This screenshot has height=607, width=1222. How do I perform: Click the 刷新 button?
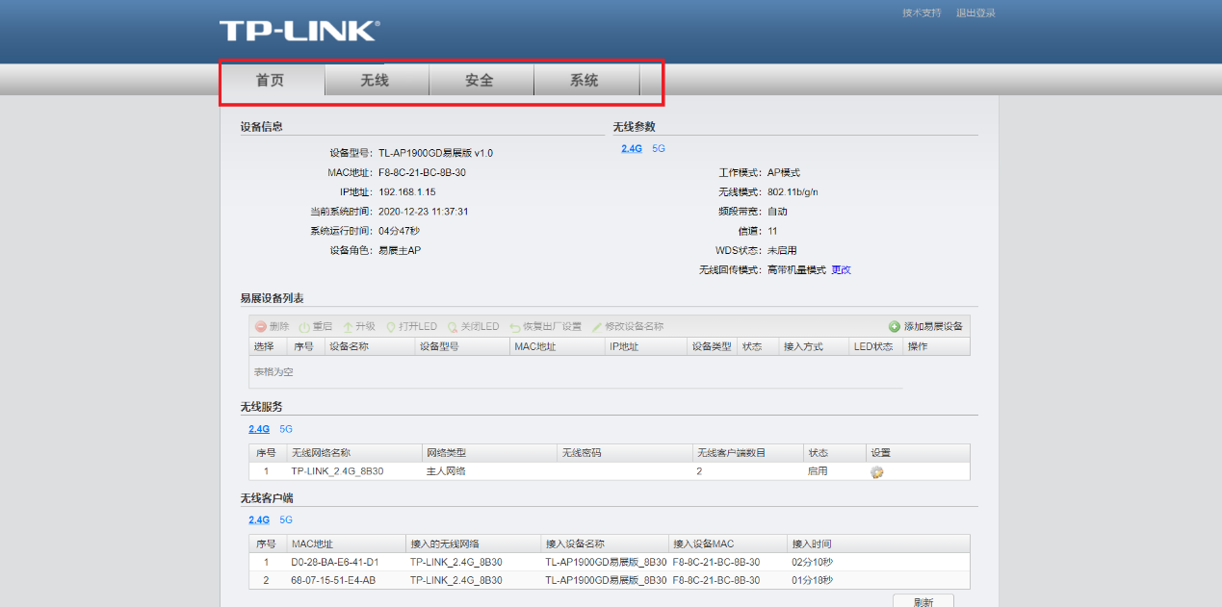(923, 602)
